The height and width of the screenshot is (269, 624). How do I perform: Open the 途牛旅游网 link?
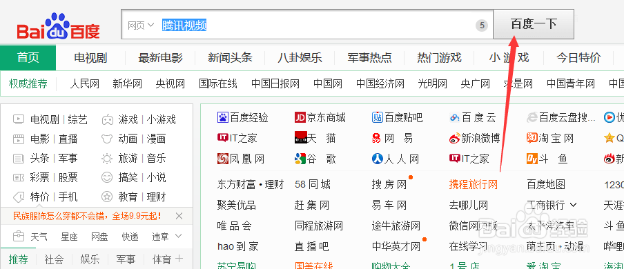(396, 226)
